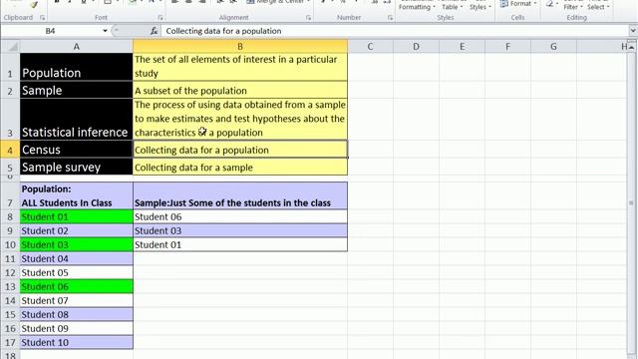Open the Clear eraser dropdown
This screenshot has height=359, width=638.
pyautogui.click(x=551, y=4)
